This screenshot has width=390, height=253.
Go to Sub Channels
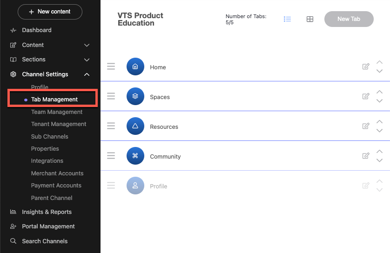49,136
